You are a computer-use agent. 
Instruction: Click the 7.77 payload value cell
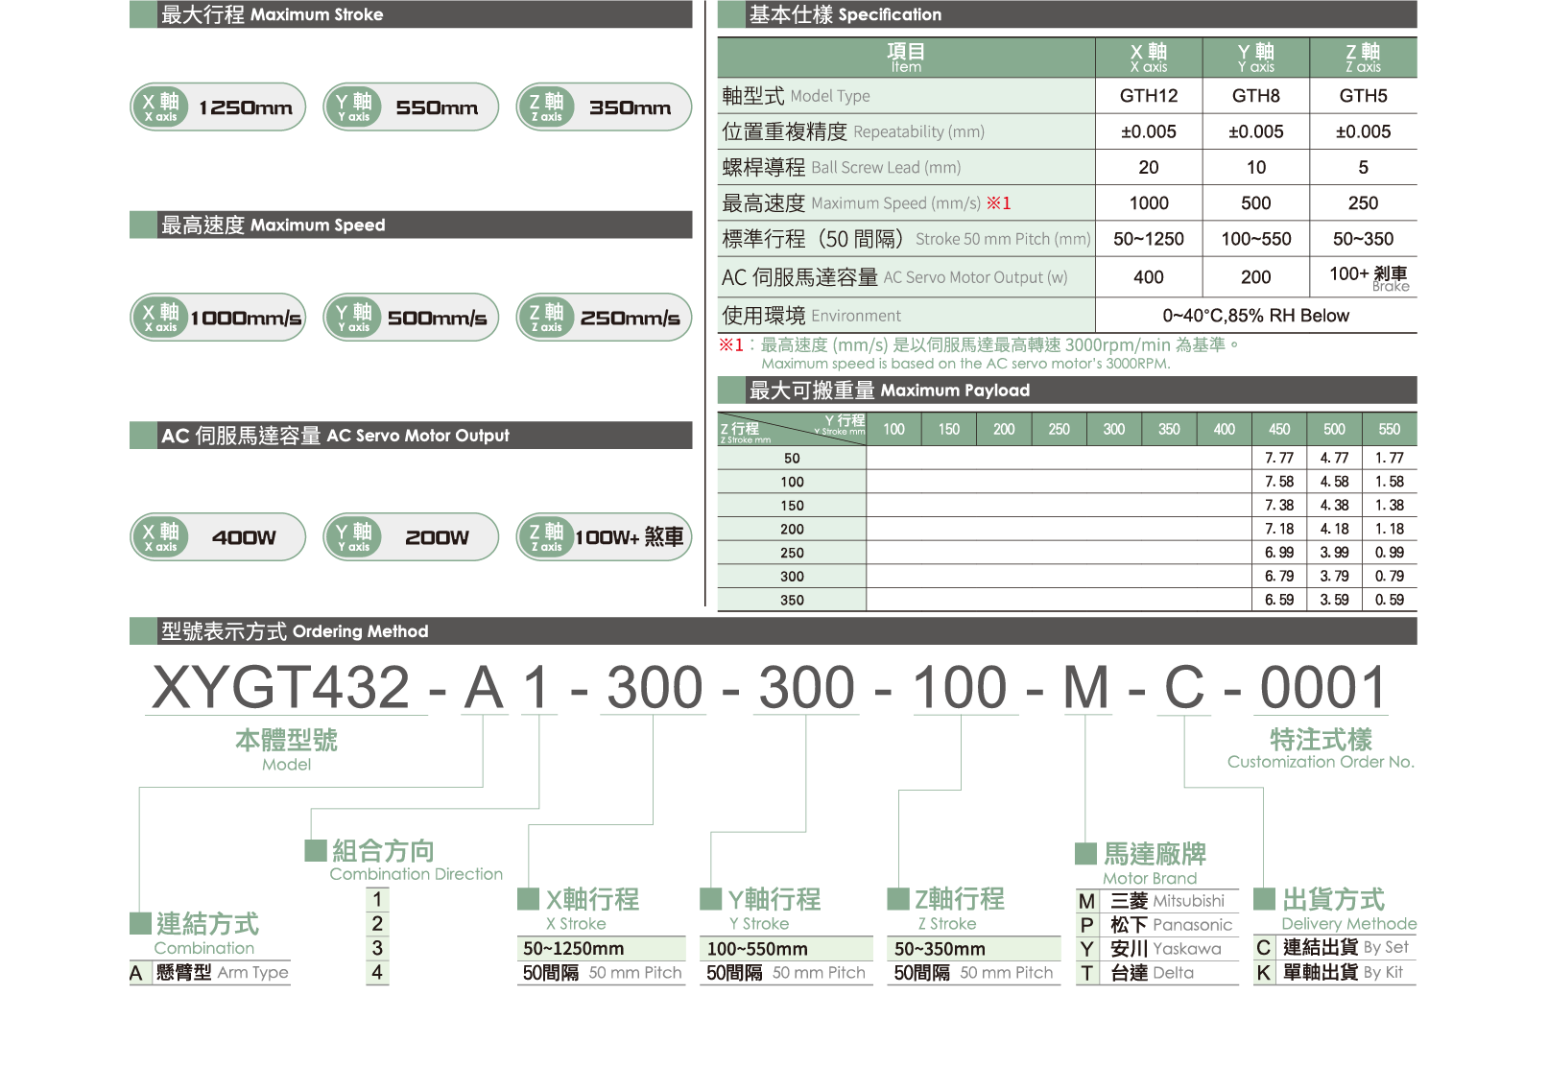[1278, 458]
